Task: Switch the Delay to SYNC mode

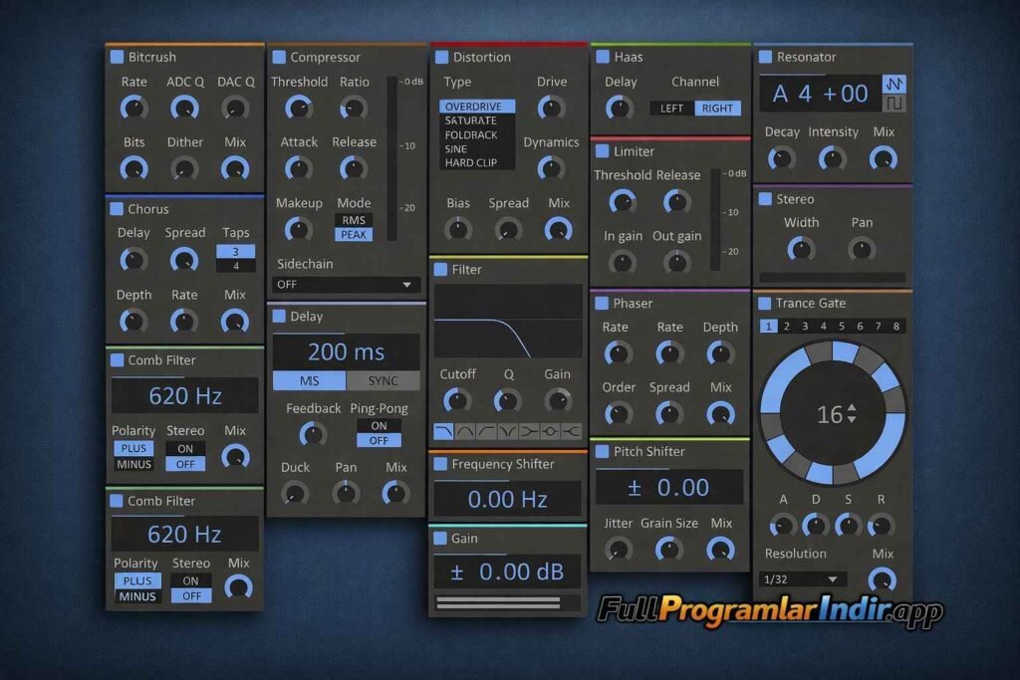Action: click(381, 380)
